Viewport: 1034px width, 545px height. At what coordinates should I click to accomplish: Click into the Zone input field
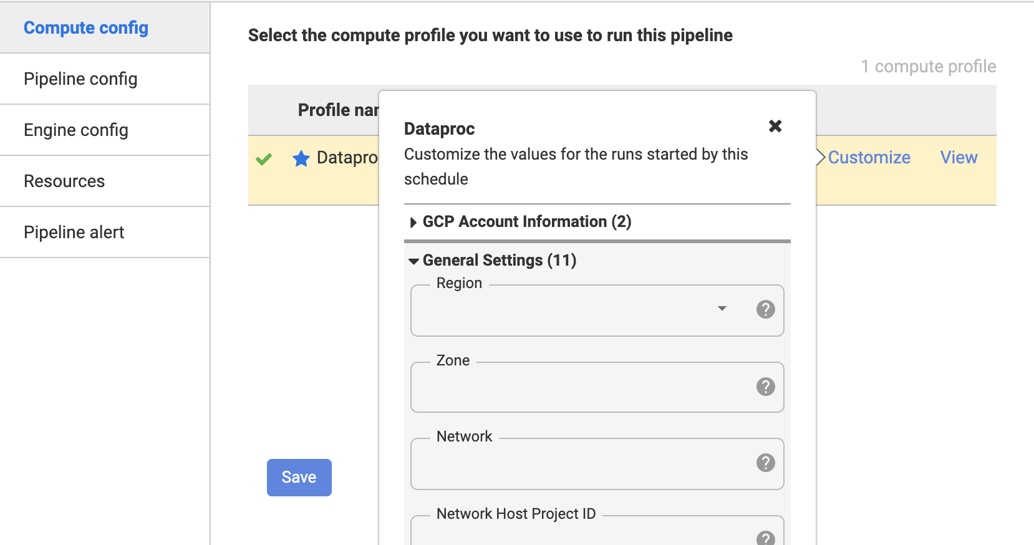pyautogui.click(x=580, y=388)
